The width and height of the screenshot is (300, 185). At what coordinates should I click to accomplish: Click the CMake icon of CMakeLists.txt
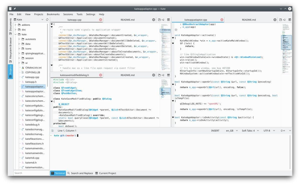[x=23, y=68]
